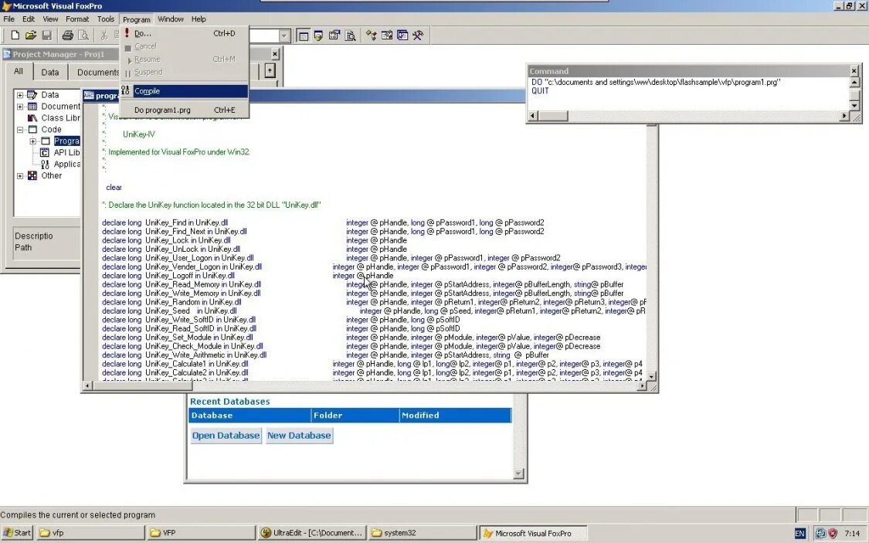This screenshot has height=543, width=869.
Task: Click the Code tree node icon
Action: tap(32, 129)
